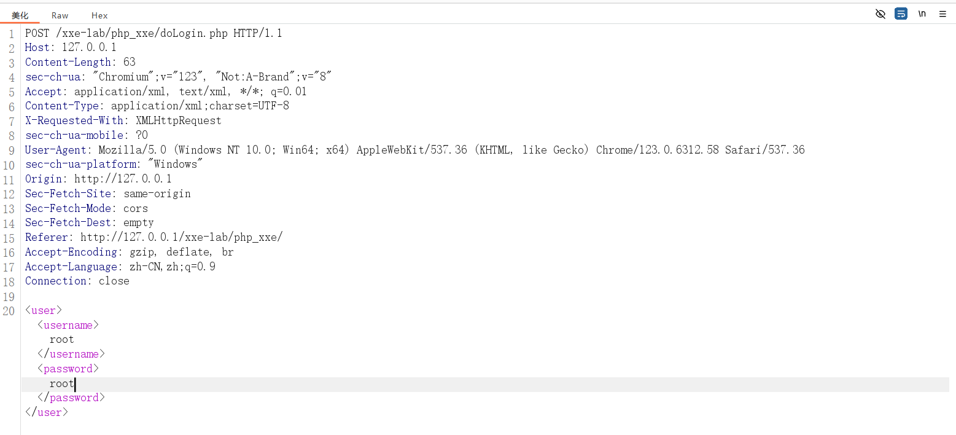Click line number 20 in the gutter
The height and width of the screenshot is (435, 956).
tap(9, 310)
